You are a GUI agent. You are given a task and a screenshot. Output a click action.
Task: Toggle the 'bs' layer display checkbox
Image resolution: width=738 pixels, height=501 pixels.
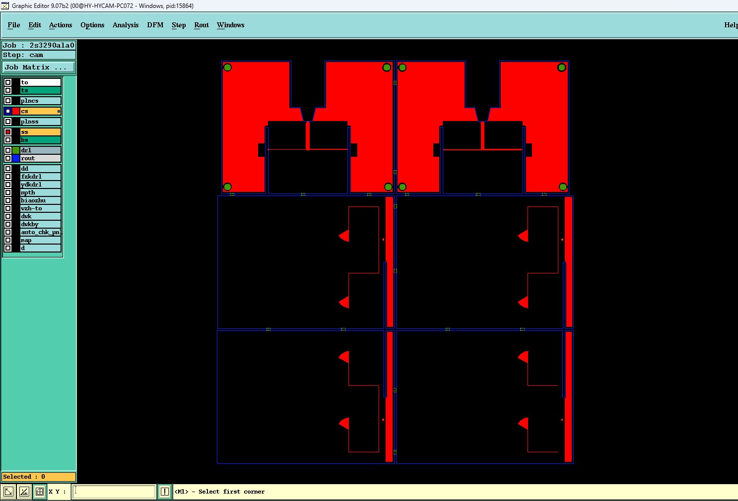click(x=8, y=140)
